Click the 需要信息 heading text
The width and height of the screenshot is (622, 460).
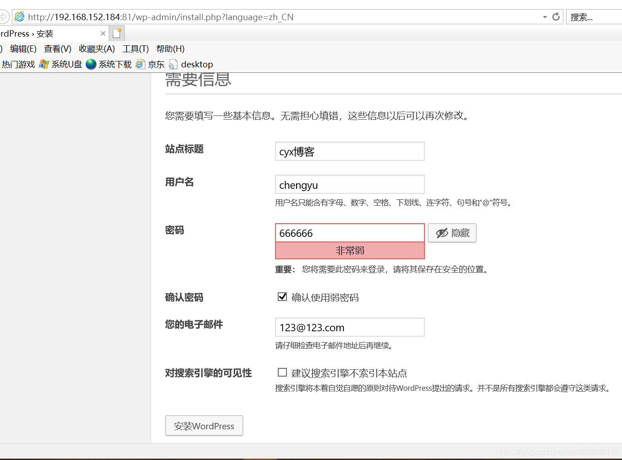tap(198, 80)
